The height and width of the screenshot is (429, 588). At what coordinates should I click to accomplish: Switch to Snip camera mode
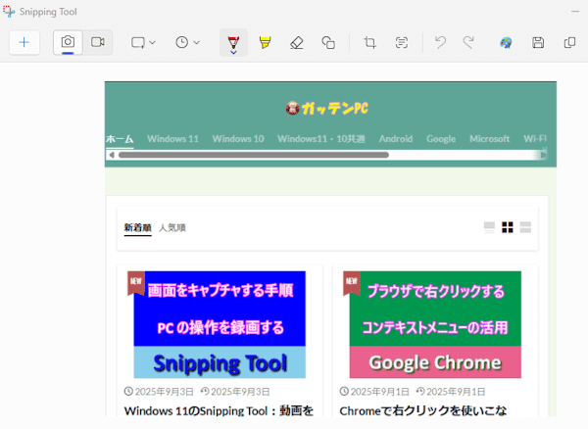(x=68, y=42)
